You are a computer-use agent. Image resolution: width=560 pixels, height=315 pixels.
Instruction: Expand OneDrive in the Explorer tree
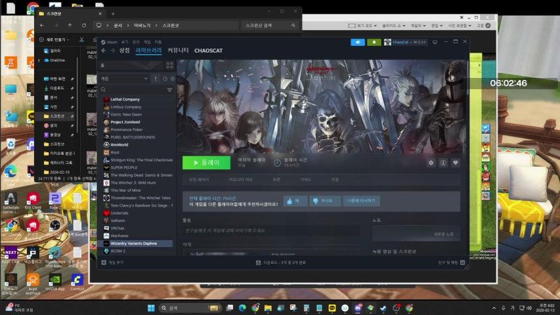coord(39,60)
